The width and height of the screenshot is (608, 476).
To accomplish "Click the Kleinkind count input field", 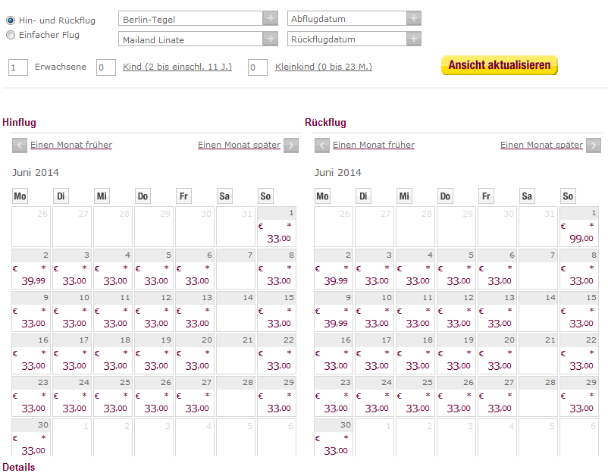I will [258, 67].
